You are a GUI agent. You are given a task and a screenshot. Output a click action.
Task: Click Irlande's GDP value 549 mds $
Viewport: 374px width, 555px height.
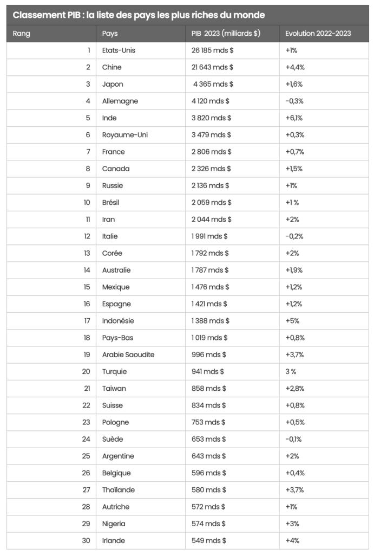[208, 540]
